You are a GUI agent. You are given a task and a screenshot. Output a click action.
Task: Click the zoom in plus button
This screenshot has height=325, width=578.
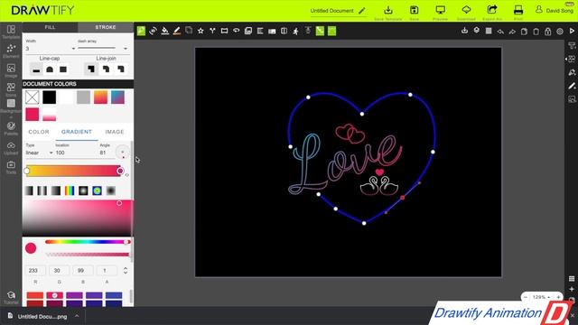click(558, 297)
